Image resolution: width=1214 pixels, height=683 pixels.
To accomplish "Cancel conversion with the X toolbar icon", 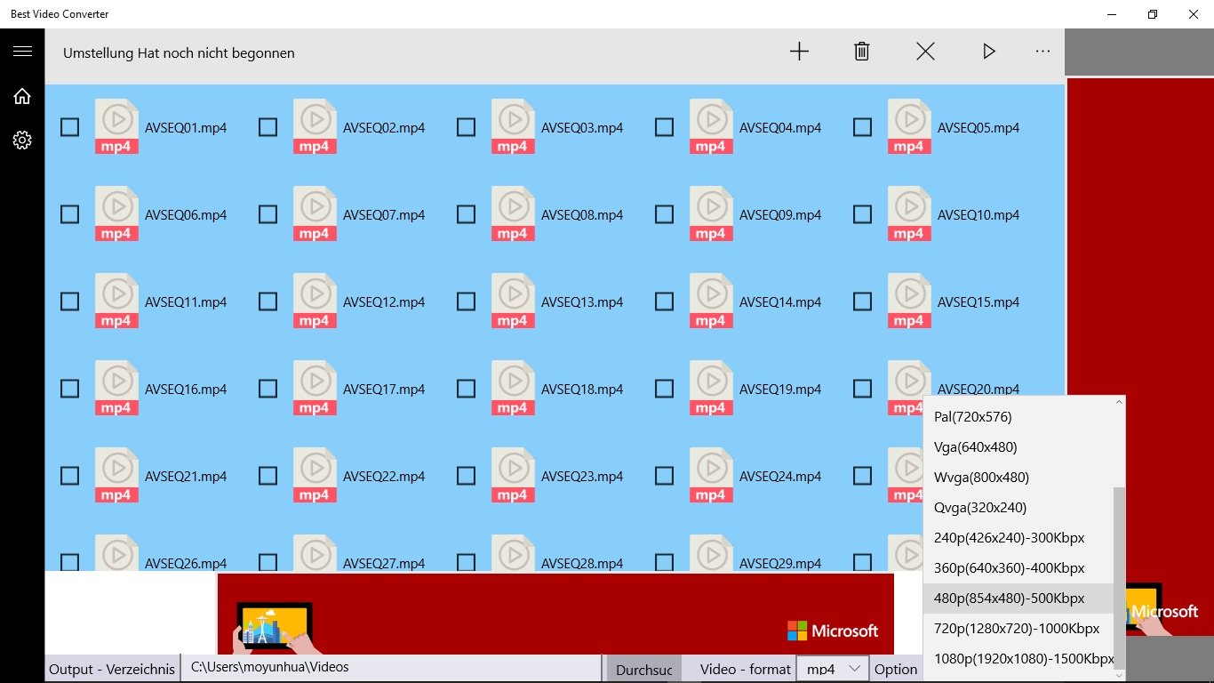I will pos(925,52).
